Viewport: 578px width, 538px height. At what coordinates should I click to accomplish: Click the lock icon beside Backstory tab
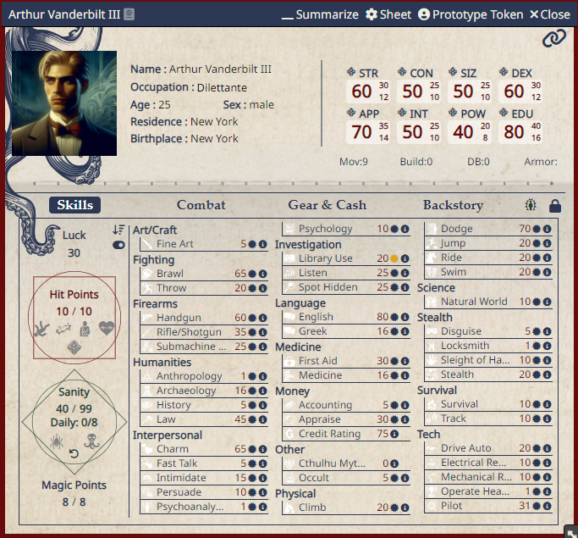point(555,206)
